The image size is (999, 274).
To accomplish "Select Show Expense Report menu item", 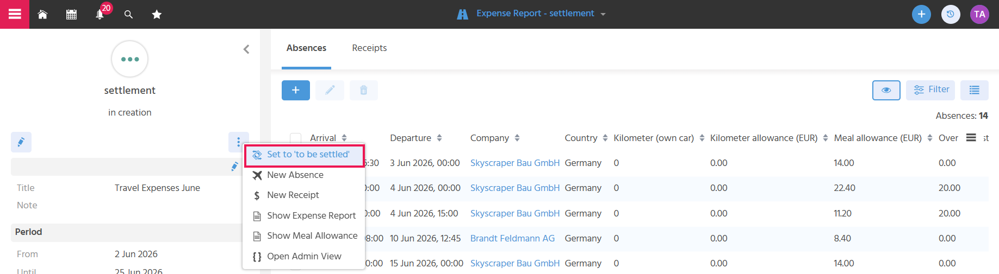I will (x=303, y=216).
